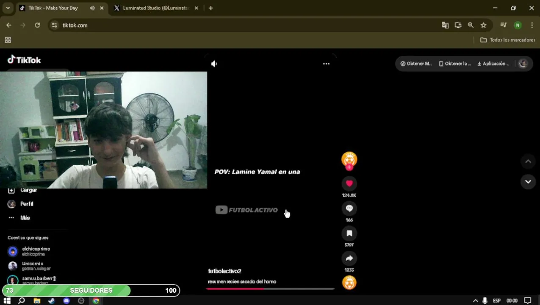Save video using bookmark icon showing 5797
Screen dimensions: 540x305
(x=349, y=233)
